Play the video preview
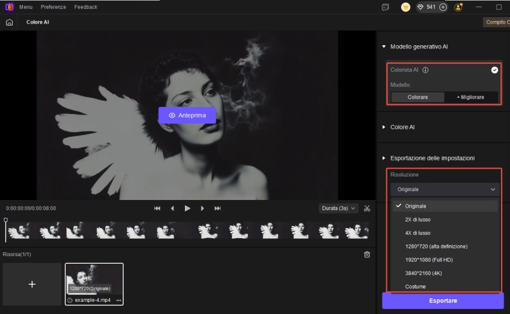510x314 pixels. tap(187, 208)
